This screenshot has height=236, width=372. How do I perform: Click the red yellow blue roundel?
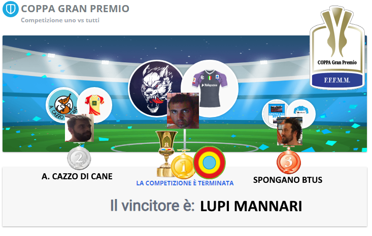(x=209, y=163)
